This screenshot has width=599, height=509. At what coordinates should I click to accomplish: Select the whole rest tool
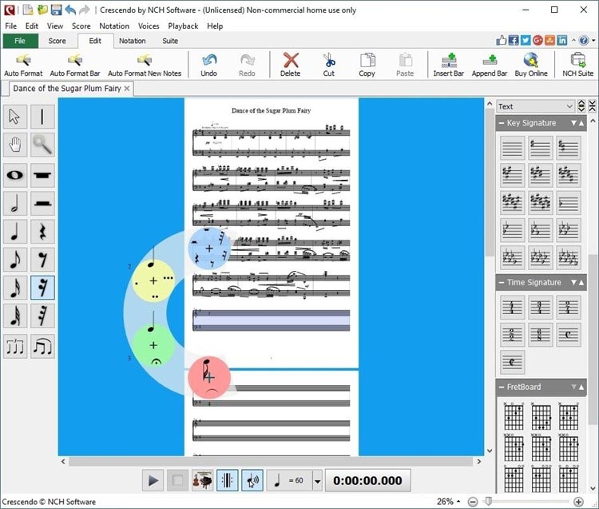tap(42, 176)
